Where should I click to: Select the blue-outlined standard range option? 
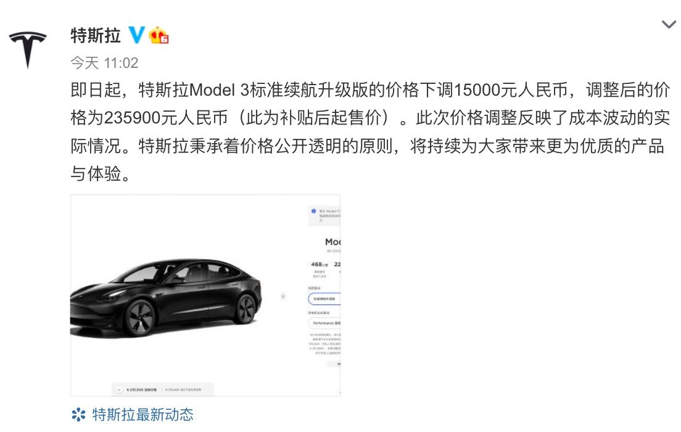[324, 299]
